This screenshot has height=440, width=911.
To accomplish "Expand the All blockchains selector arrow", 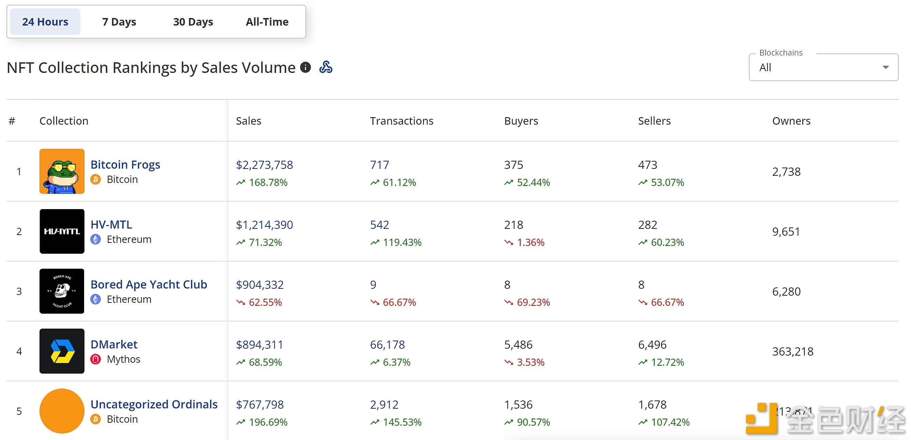I will 885,67.
